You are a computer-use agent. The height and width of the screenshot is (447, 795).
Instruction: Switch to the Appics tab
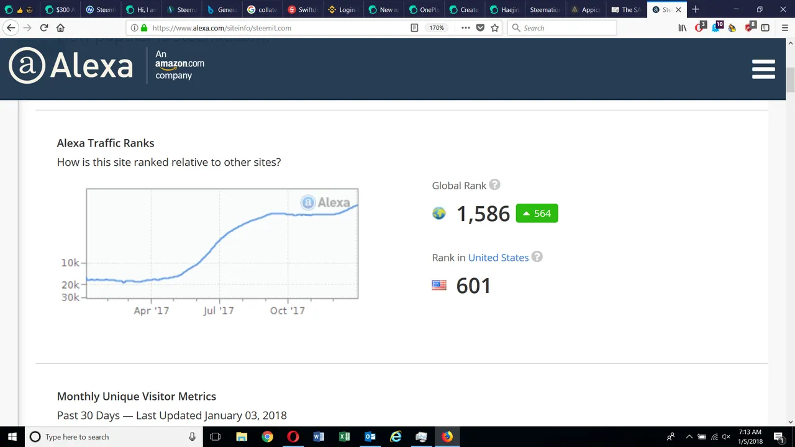pyautogui.click(x=585, y=9)
